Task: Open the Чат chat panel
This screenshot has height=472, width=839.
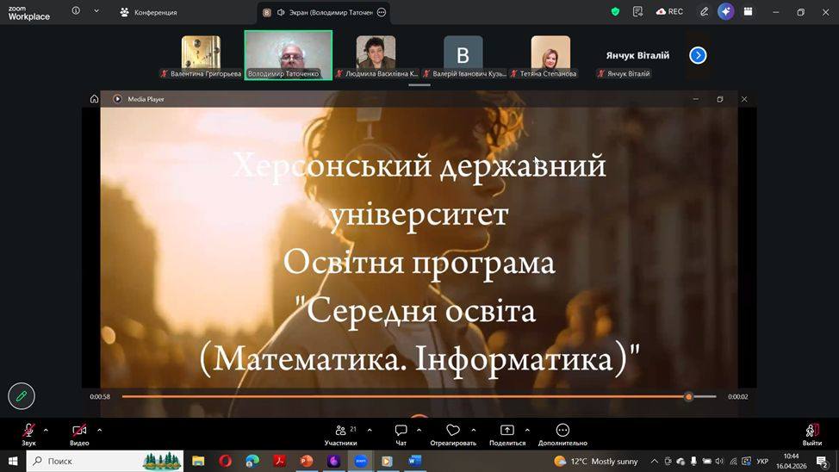Action: 401,435
